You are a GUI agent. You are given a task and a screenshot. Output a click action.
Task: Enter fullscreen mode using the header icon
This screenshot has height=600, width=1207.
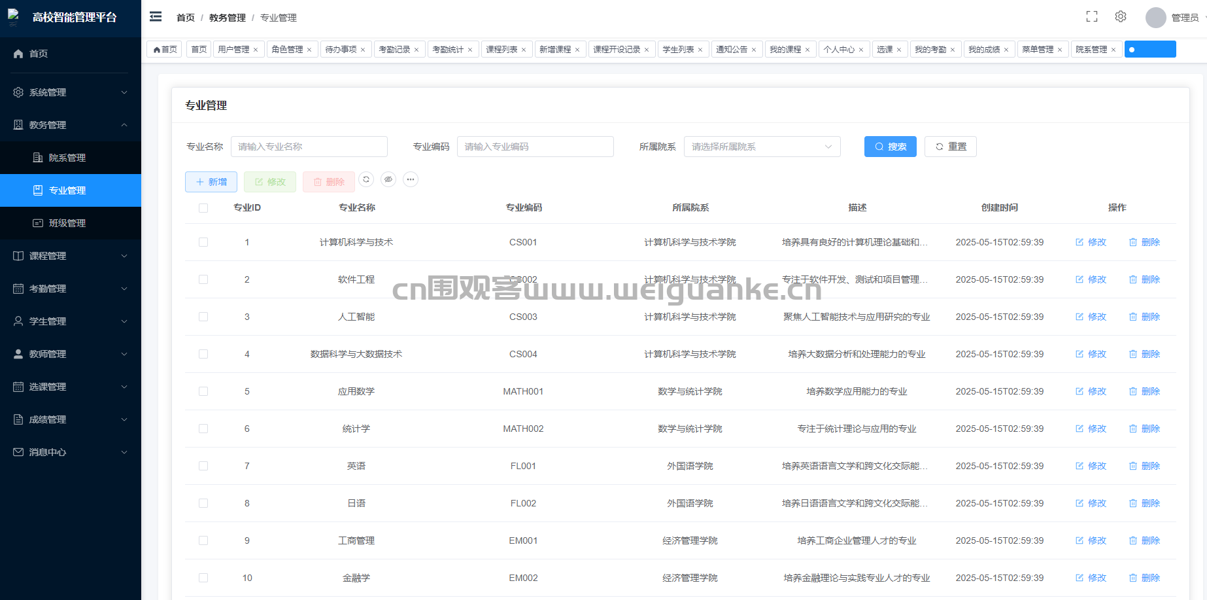click(x=1091, y=17)
